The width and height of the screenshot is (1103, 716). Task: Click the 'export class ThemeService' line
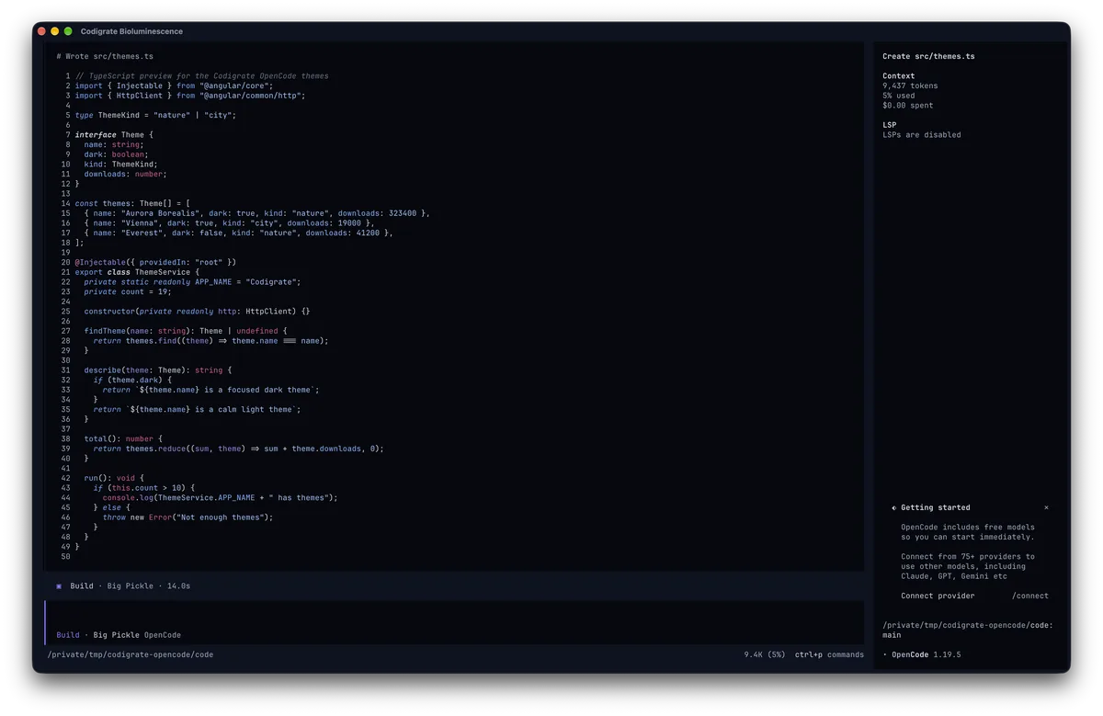pyautogui.click(x=137, y=272)
